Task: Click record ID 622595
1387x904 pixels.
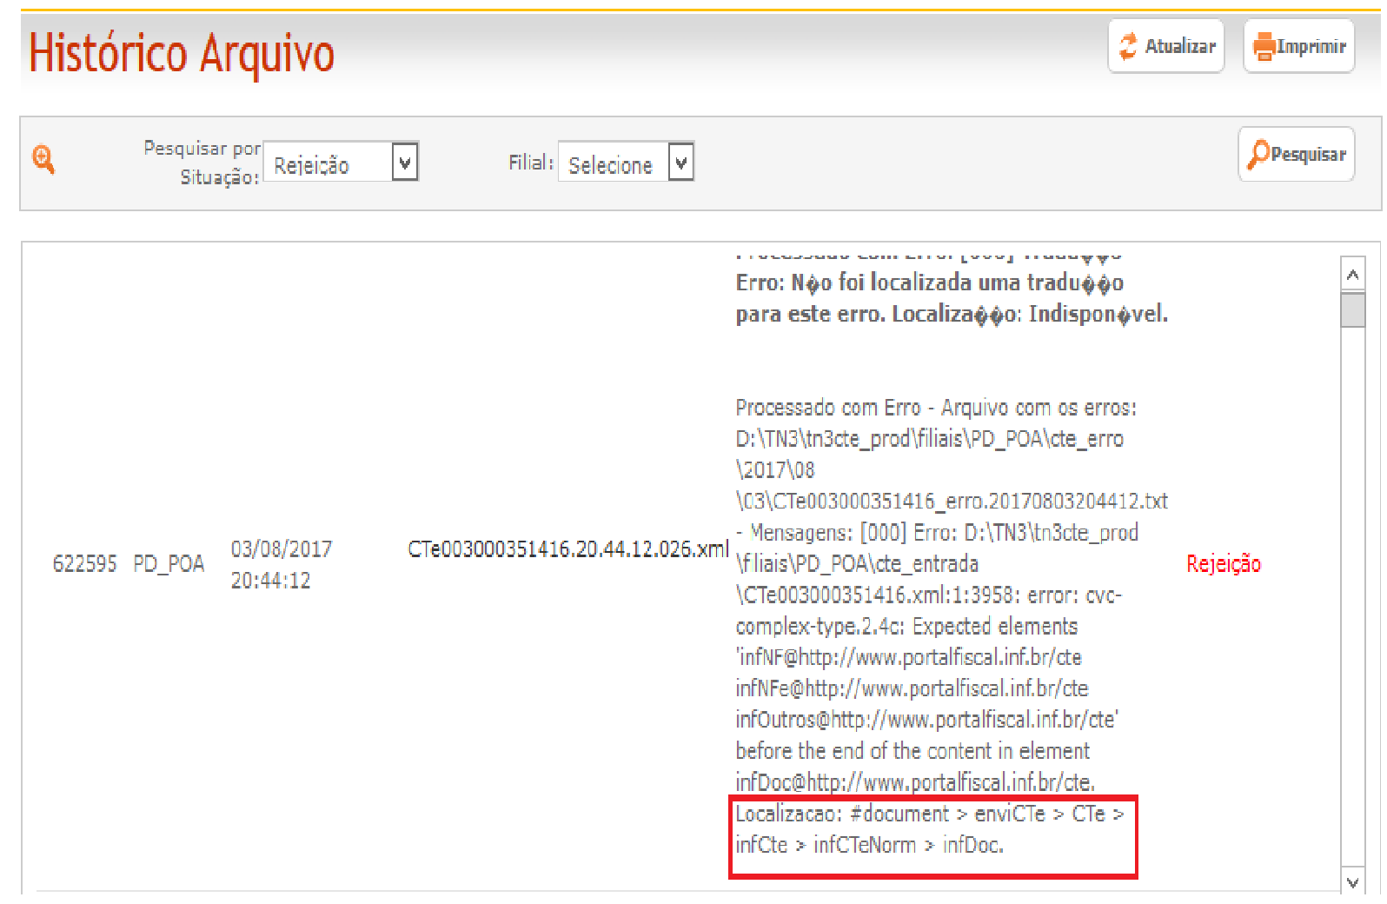Action: point(84,564)
